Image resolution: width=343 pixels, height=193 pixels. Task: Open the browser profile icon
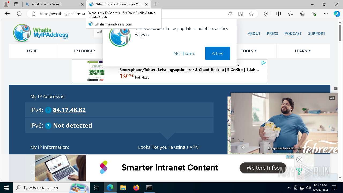(6, 4)
